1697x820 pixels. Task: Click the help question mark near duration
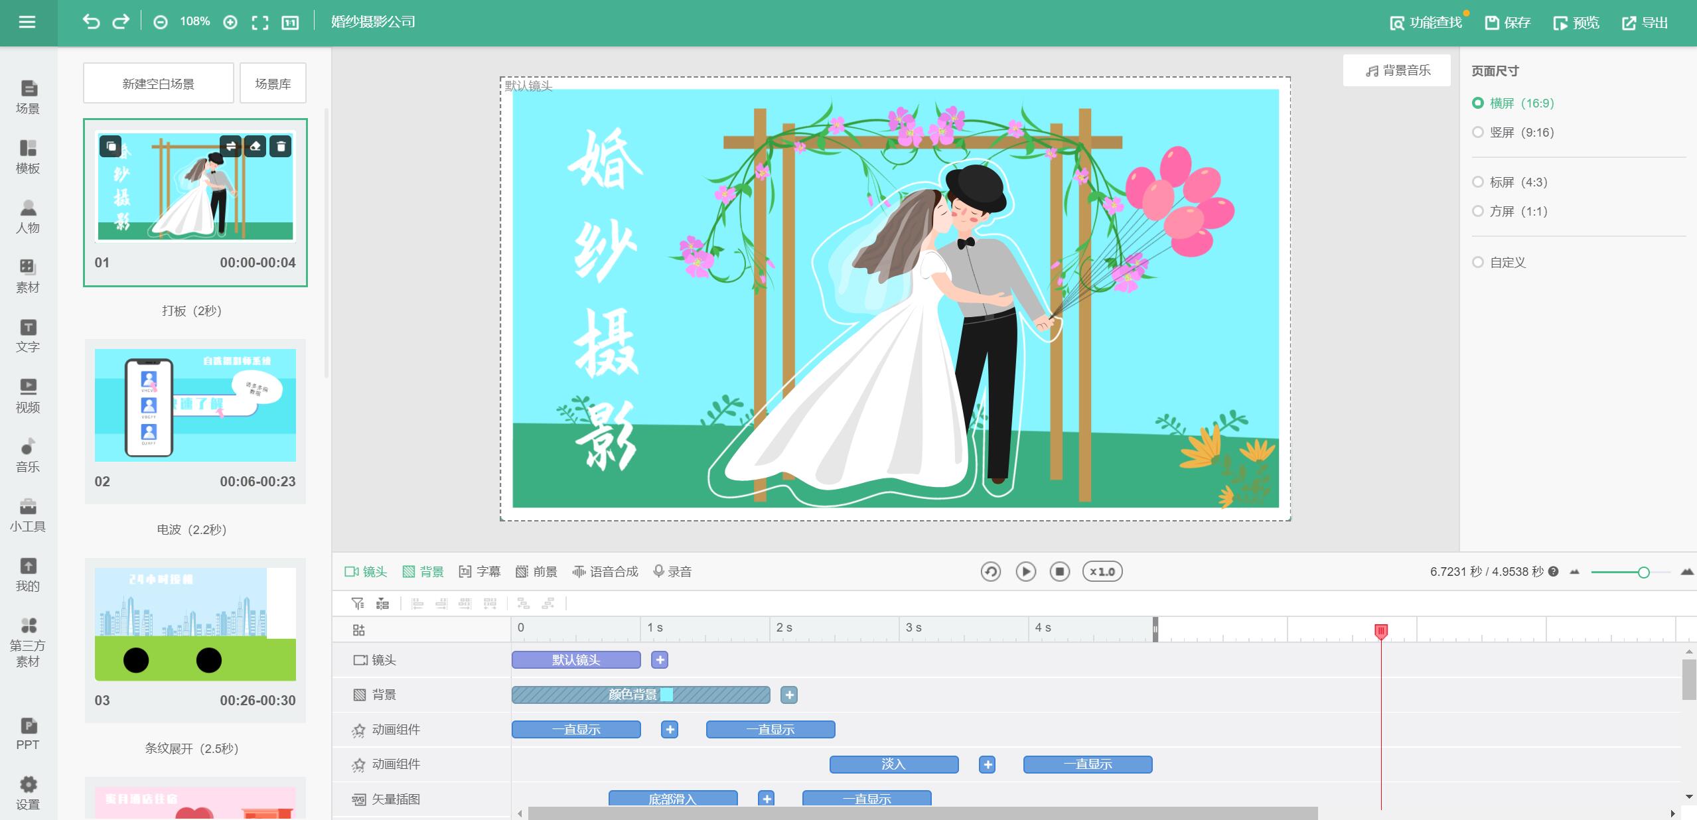(x=1553, y=571)
